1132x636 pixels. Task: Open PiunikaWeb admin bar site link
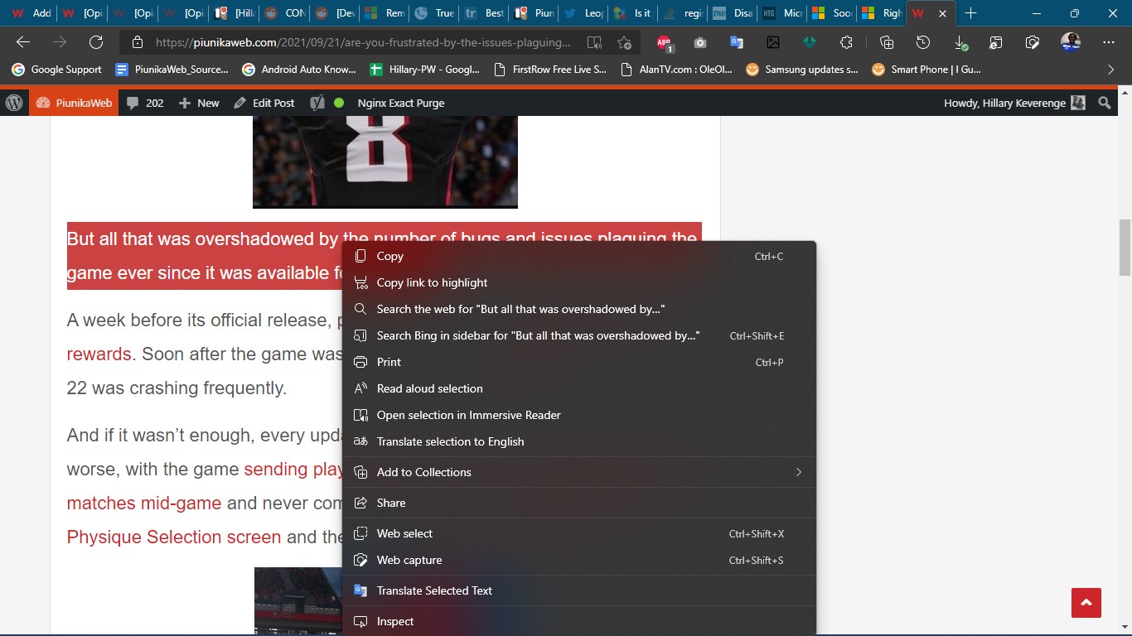pyautogui.click(x=75, y=103)
